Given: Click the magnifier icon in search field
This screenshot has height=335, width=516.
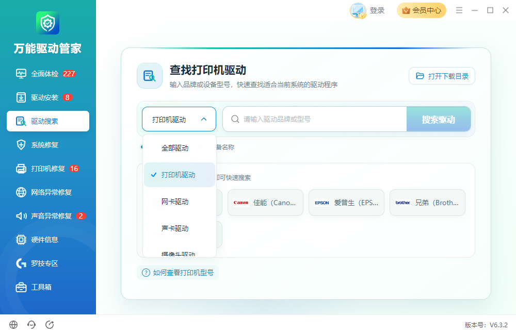Looking at the screenshot, I should pos(235,119).
